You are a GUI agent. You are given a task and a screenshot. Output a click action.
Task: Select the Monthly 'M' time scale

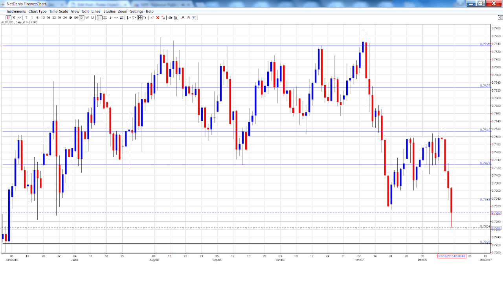93,18
